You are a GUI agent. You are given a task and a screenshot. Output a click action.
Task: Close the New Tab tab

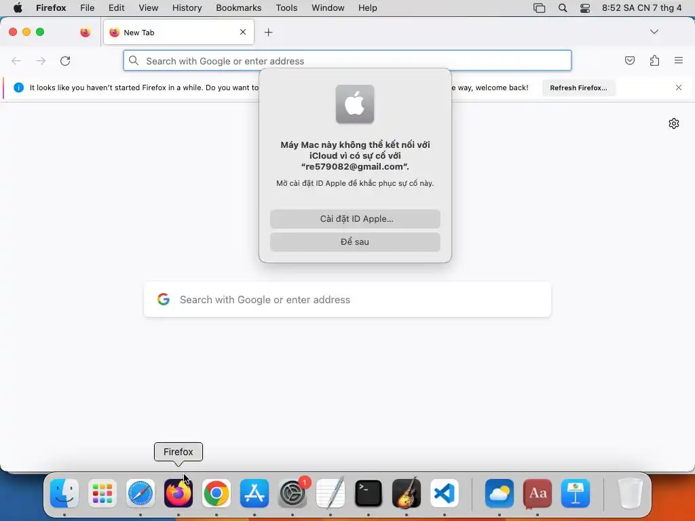click(243, 32)
